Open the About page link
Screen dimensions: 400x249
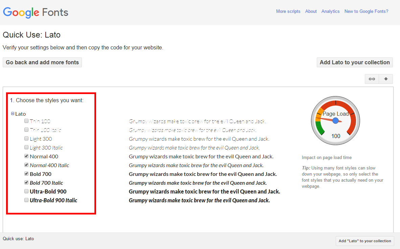(x=311, y=11)
